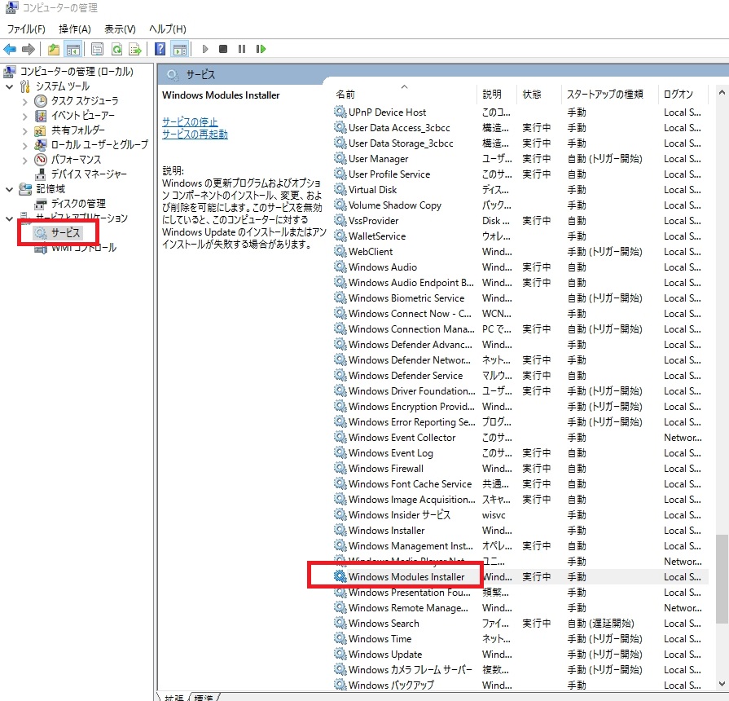Open the ファイル(F) menu
The image size is (729, 701).
point(26,29)
